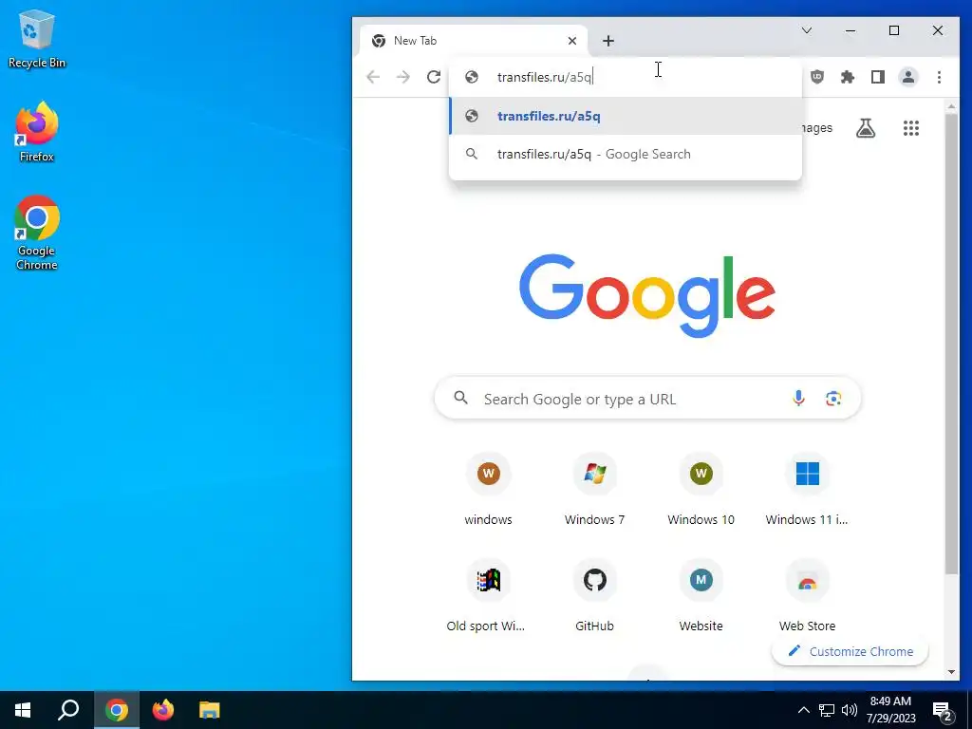Select the Google Chrome desktop shortcut
This screenshot has height=729, width=972.
pos(37,233)
